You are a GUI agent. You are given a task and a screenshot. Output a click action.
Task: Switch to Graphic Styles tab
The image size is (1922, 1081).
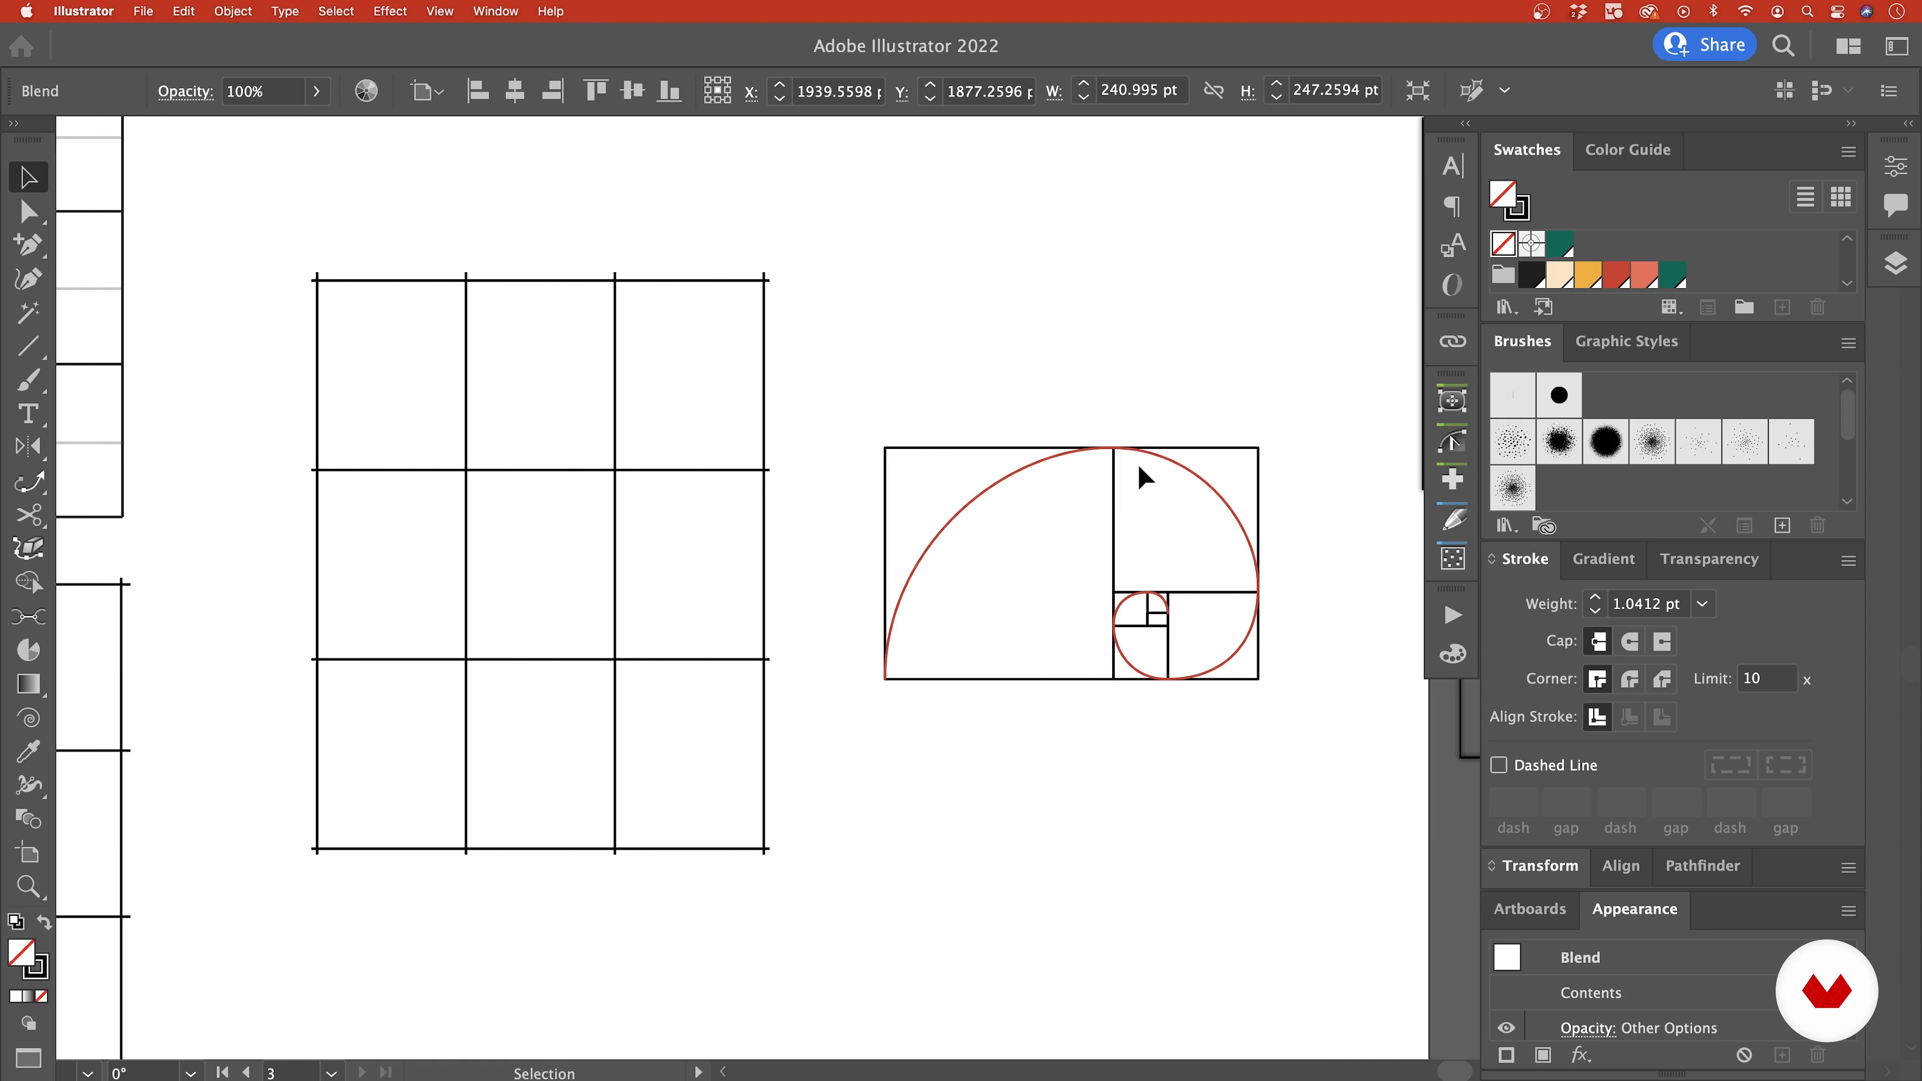click(x=1626, y=341)
